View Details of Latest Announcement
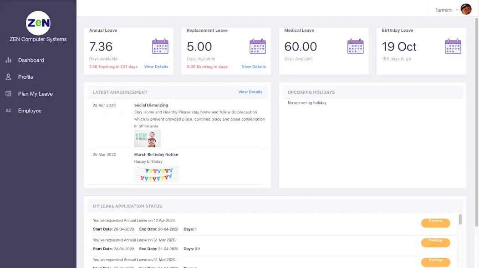 [250, 92]
